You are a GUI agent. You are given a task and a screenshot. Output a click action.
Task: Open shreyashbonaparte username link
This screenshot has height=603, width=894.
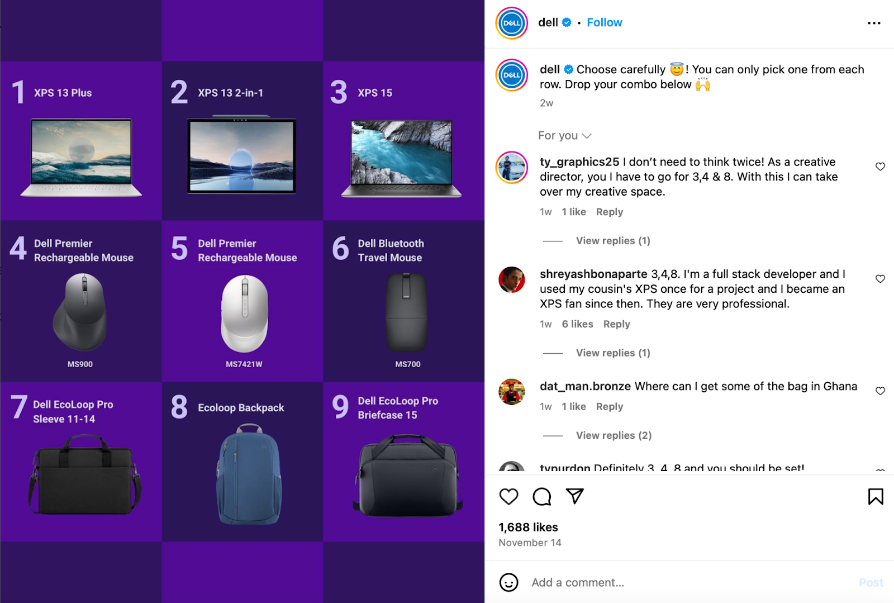point(593,274)
